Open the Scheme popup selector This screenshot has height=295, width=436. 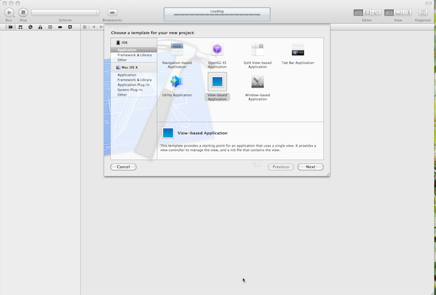65,12
